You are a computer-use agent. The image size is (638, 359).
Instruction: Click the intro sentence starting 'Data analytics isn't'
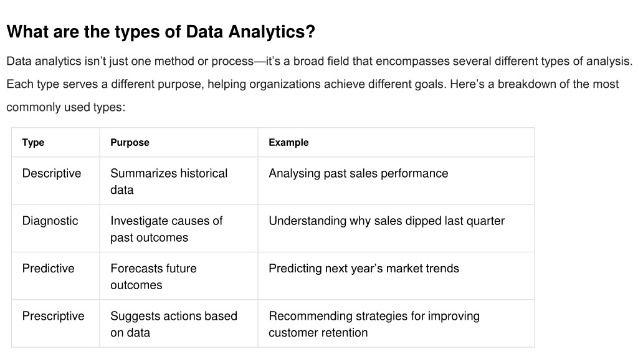320,61
